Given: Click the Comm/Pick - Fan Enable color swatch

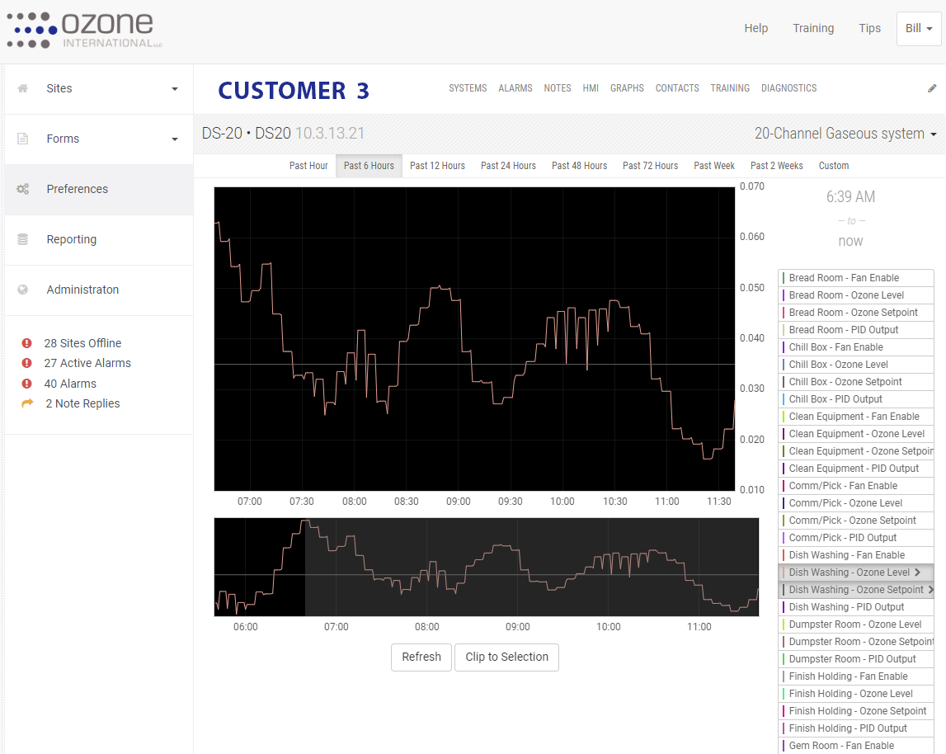Looking at the screenshot, I should coord(784,485).
